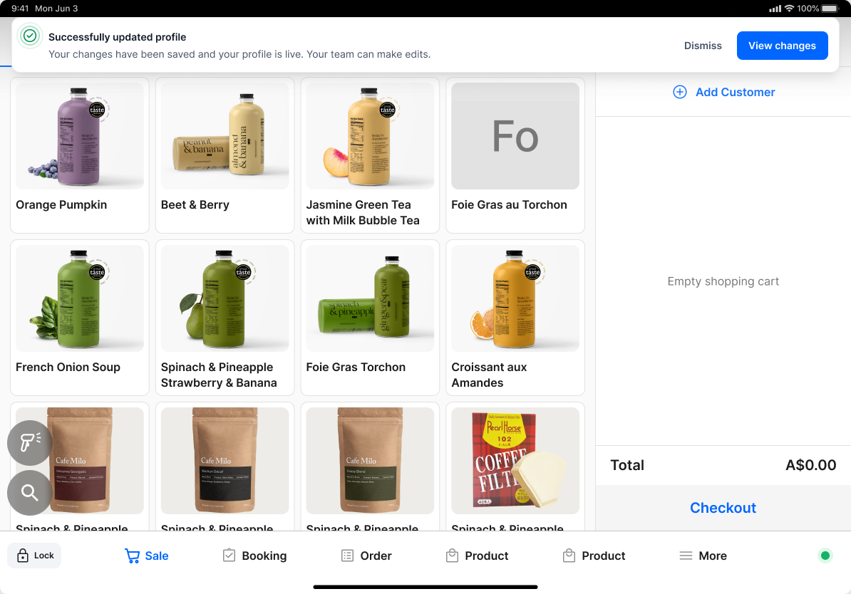Click the green online status indicator
This screenshot has width=851, height=594.
[825, 556]
